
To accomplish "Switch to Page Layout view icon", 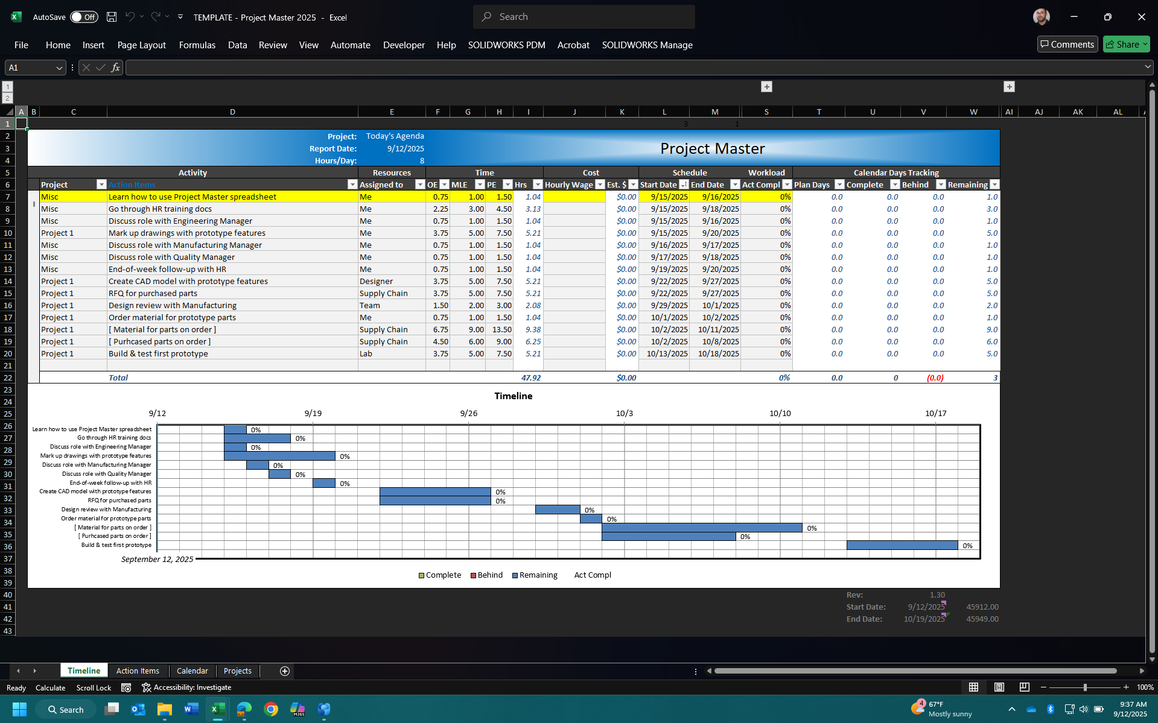I will [x=999, y=687].
